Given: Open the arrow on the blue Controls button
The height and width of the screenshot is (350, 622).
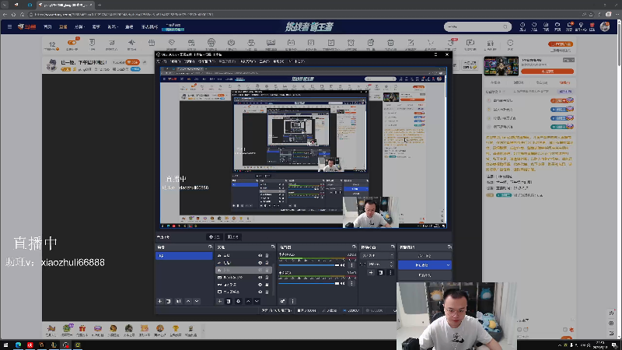Looking at the screenshot, I should [449, 265].
